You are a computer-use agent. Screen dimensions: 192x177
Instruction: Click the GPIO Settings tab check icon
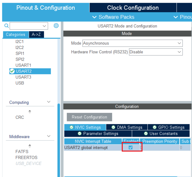155,127
